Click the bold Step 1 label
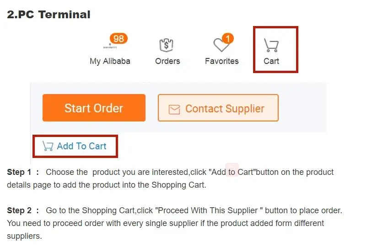This screenshot has height=247, width=383. (x=19, y=173)
